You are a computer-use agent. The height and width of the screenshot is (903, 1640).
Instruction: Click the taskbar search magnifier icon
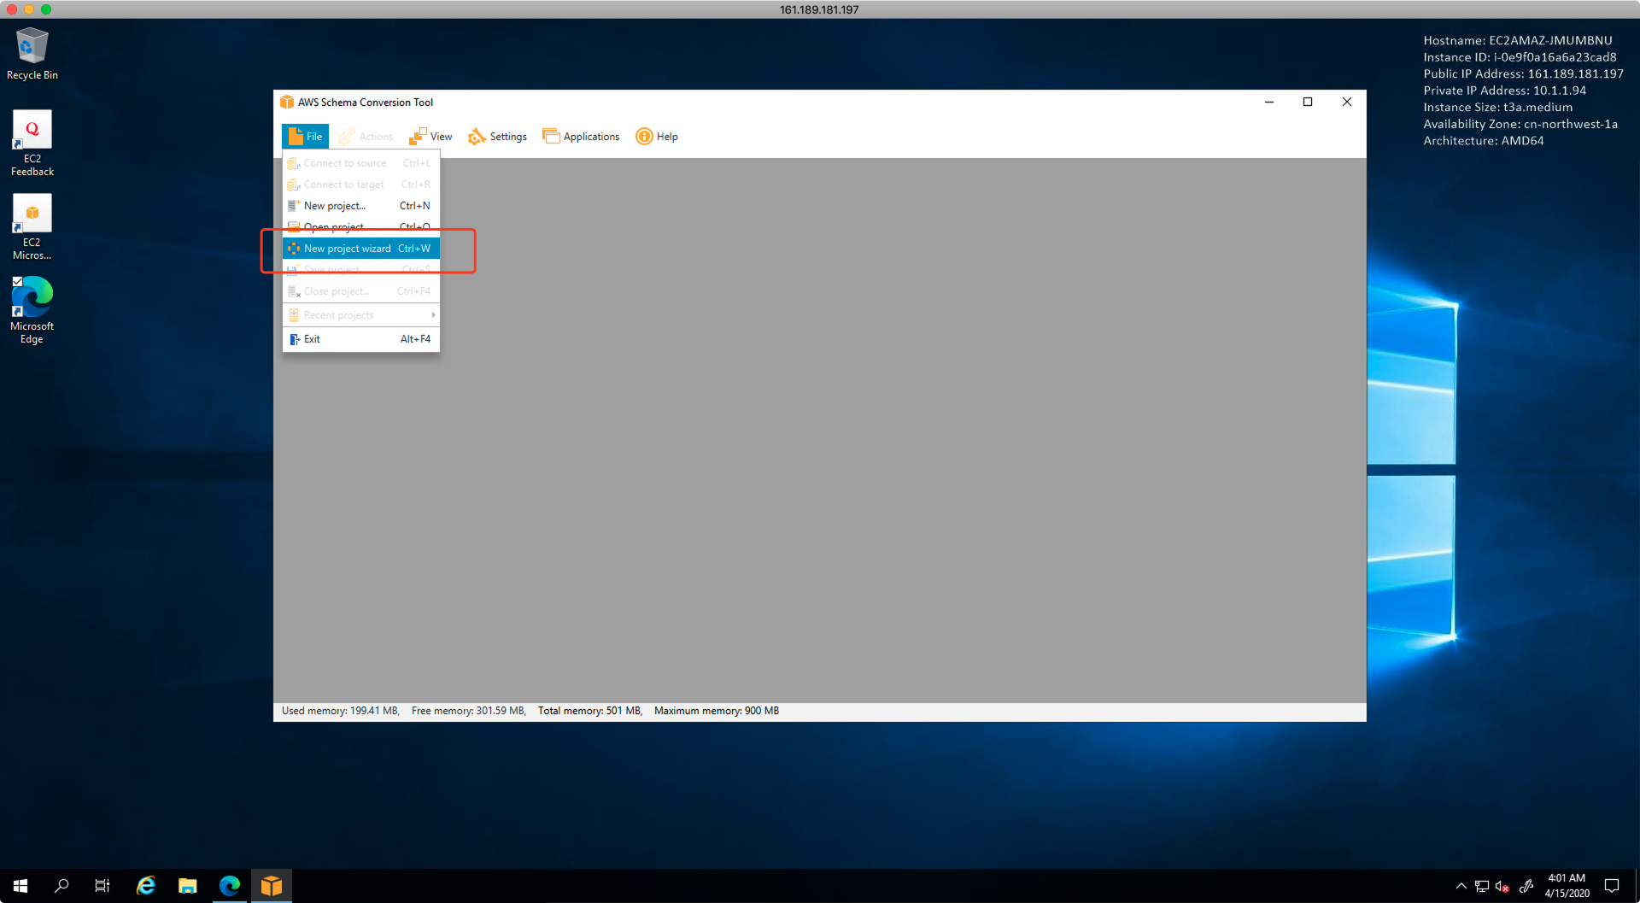click(x=61, y=886)
